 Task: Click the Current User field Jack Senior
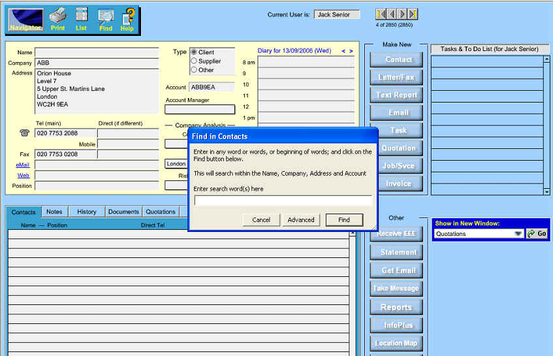337,14
